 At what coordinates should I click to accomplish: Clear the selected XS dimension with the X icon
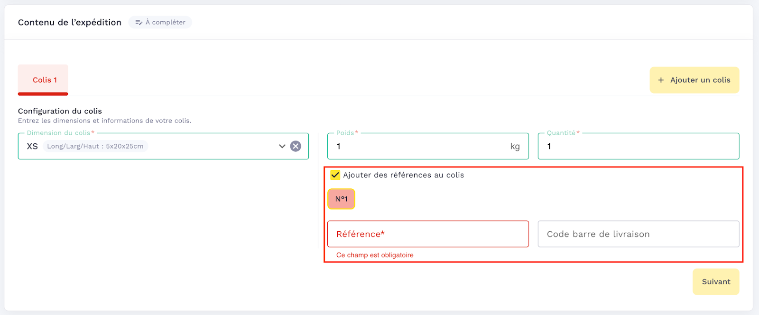pos(296,146)
